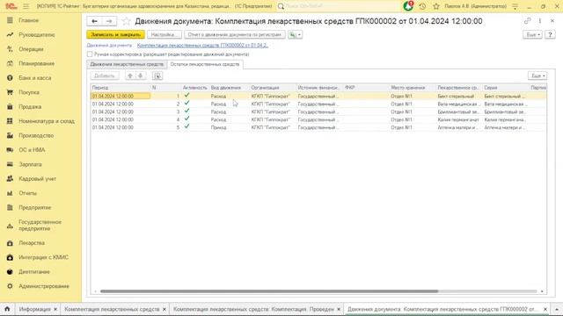The image size is (563, 316).
Task: Click the Настройка button
Action: point(165,35)
